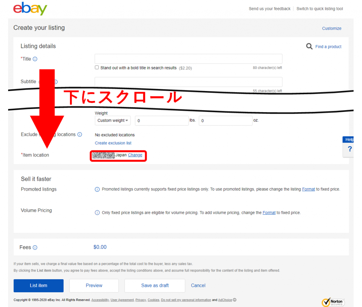
Task: Click Create exclusion list link
Action: click(x=113, y=143)
